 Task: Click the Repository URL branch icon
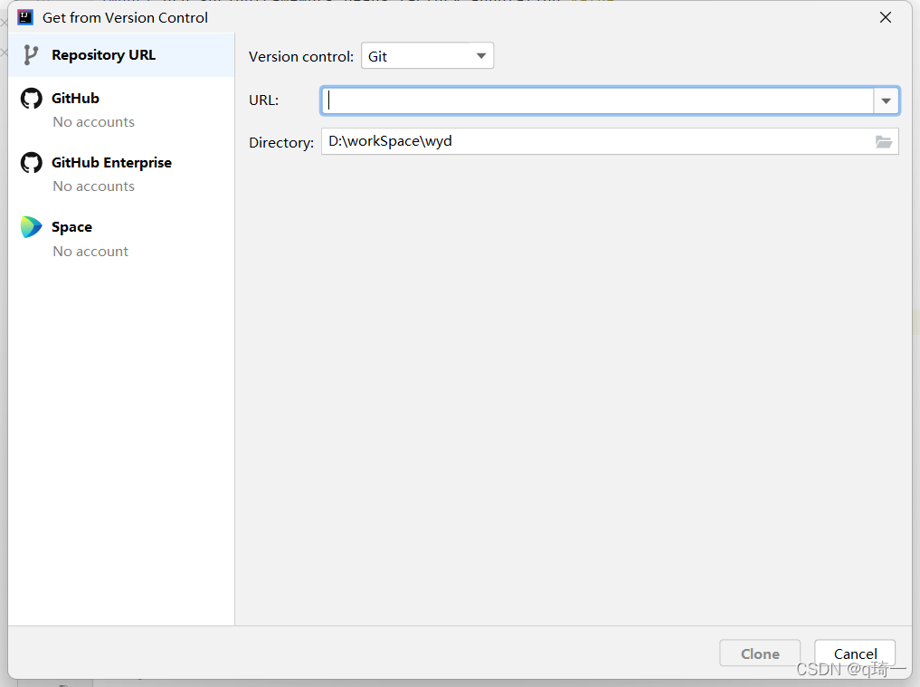coord(31,55)
